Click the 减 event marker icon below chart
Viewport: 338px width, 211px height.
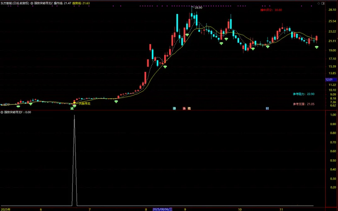72,109
